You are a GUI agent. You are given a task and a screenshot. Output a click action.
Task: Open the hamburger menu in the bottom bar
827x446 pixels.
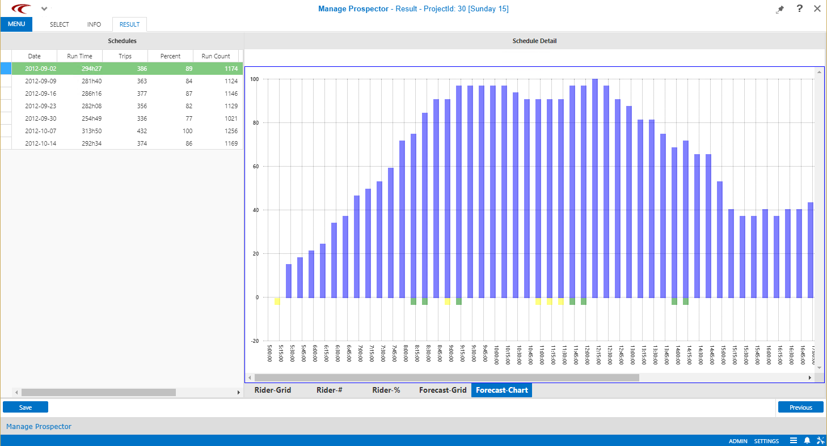click(x=795, y=440)
